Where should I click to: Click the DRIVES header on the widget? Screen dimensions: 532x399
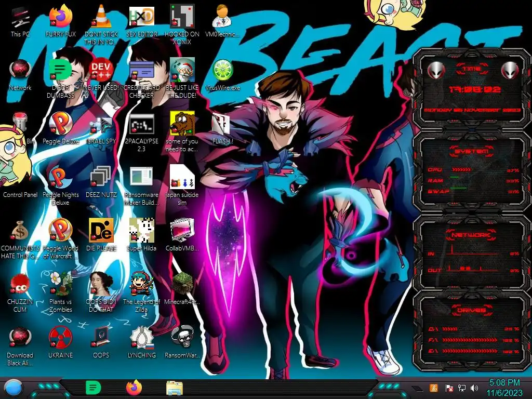click(471, 310)
